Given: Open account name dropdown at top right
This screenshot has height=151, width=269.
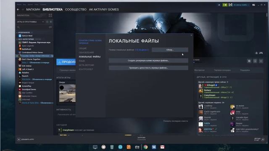Looking at the screenshot, I should 241,5.
